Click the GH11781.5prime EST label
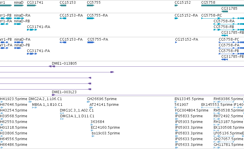The width and height of the screenshot is (244, 149). (x=229, y=145)
